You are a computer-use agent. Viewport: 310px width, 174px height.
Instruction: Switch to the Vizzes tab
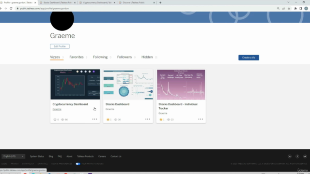coord(55,57)
